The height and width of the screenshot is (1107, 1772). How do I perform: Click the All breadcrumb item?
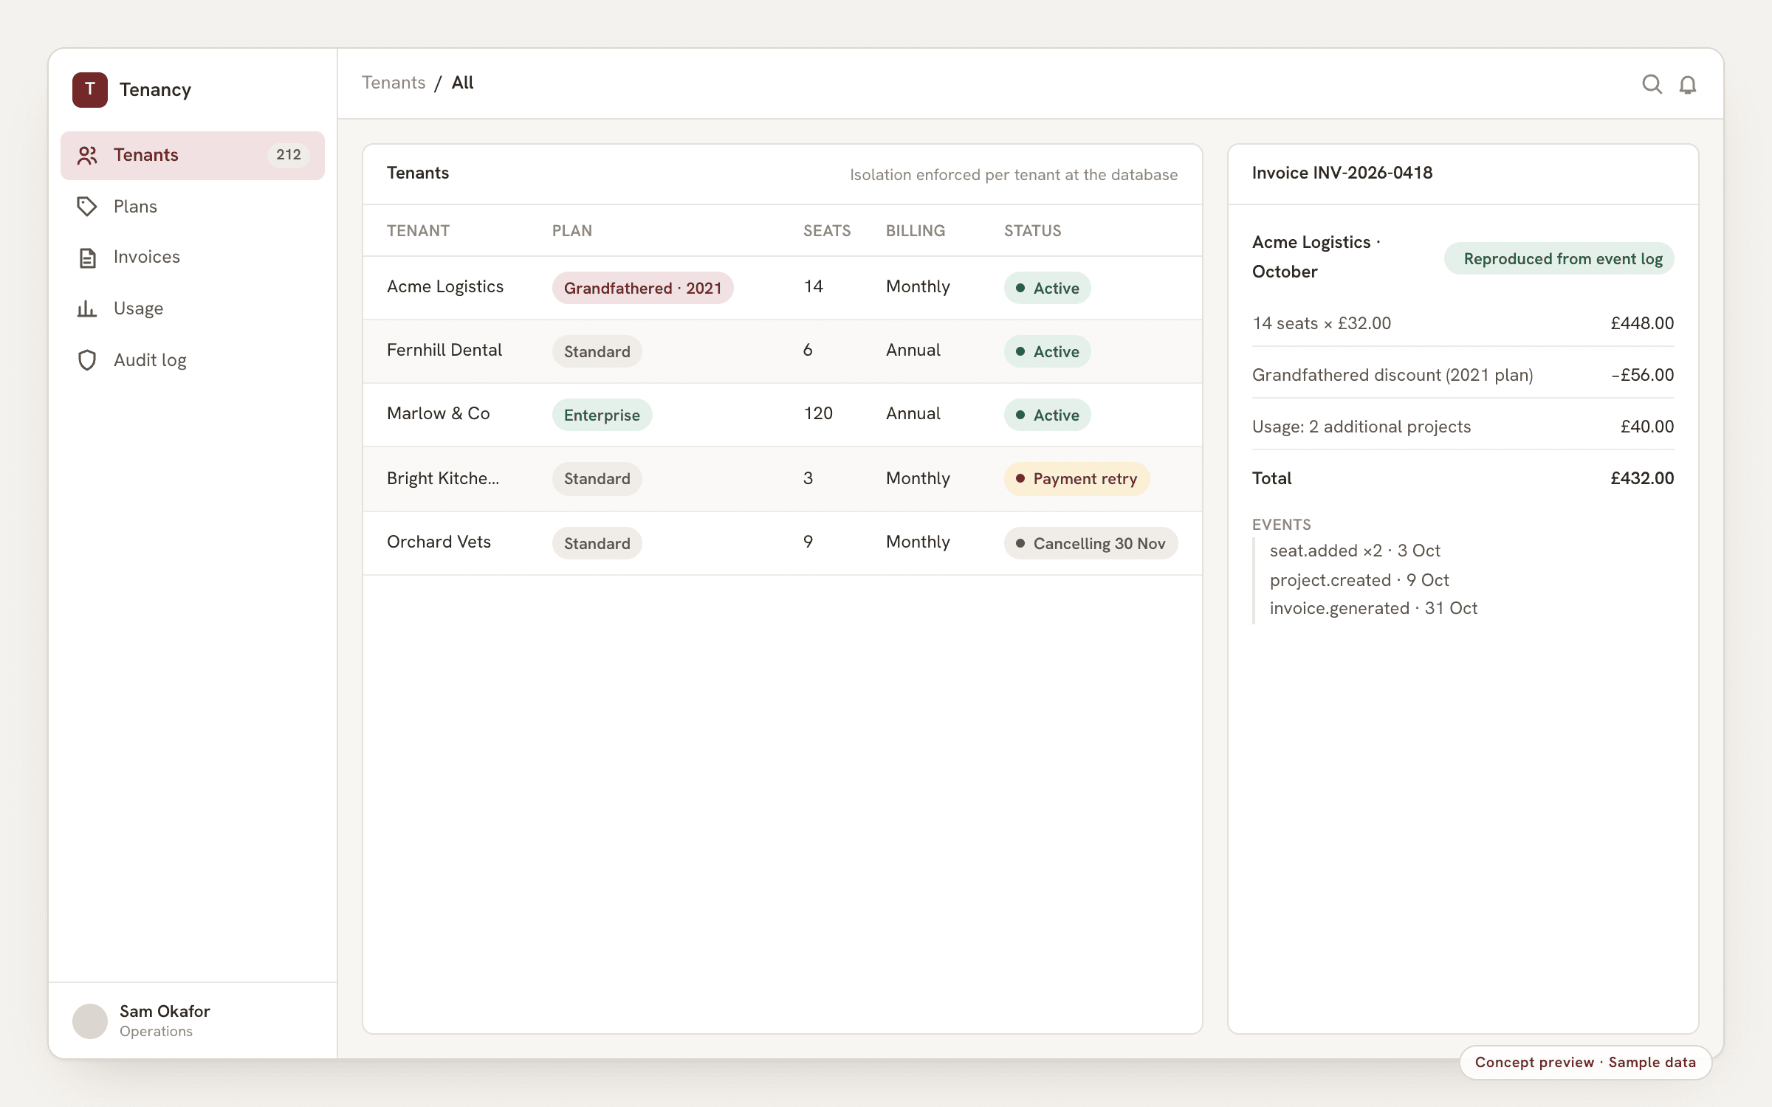(462, 83)
